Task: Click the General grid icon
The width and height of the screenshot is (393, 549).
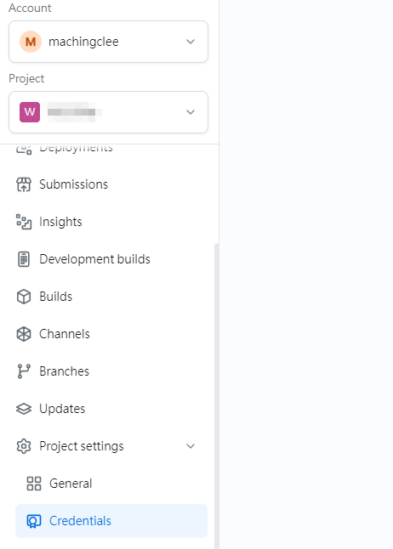Action: tap(34, 484)
